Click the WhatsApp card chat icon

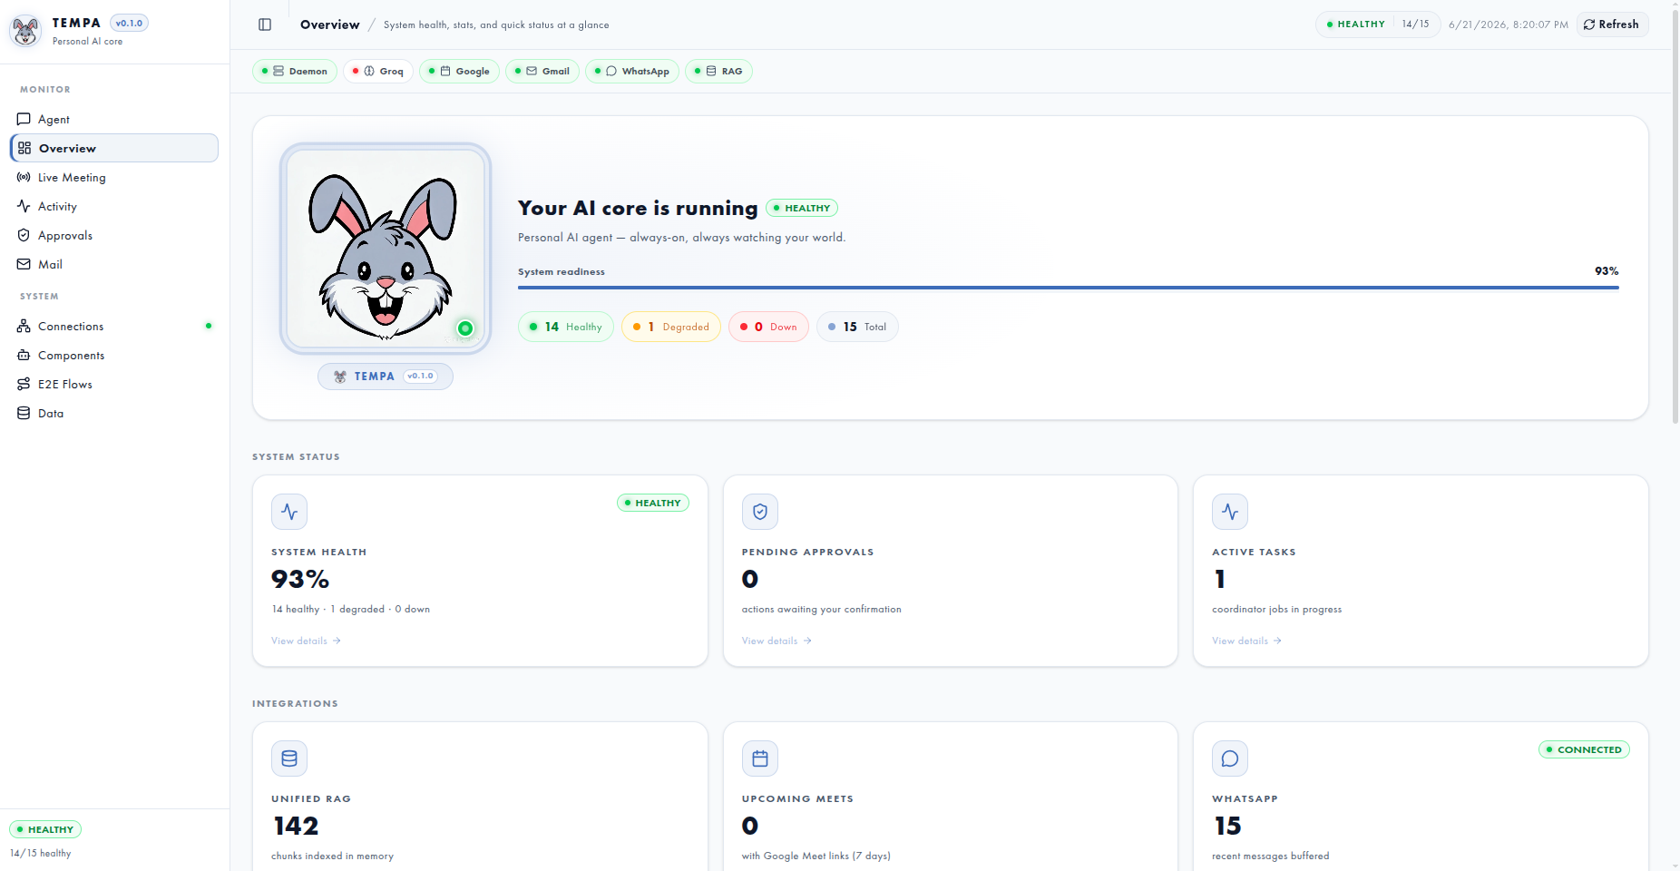[1230, 758]
